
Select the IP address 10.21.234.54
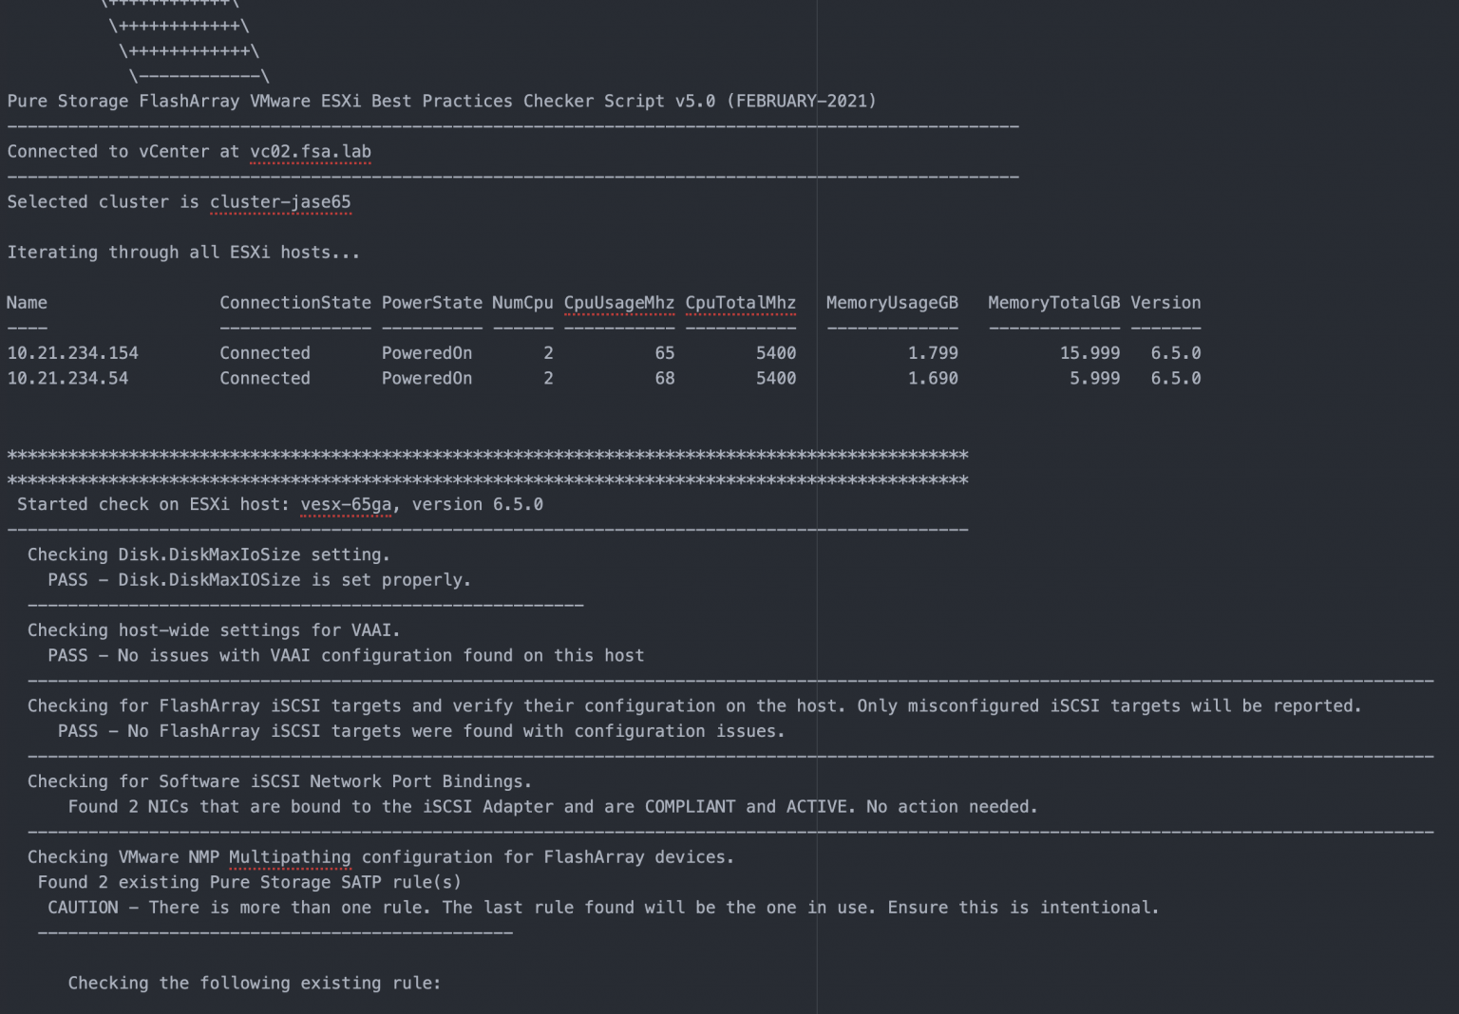coord(67,378)
